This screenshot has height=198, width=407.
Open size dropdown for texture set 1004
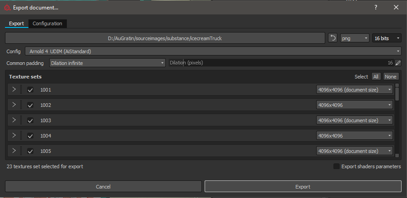point(354,136)
